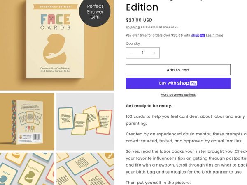Screen dimensions: 247x185
Task: Click the Shop Pay logo in installment text
Action: [198, 35]
